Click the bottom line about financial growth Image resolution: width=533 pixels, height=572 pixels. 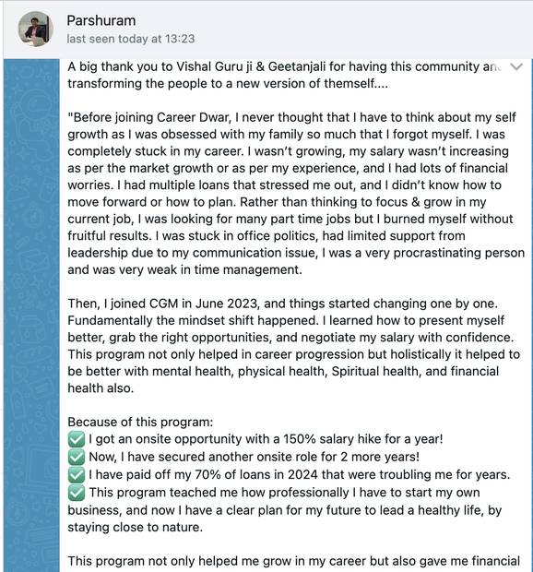tap(293, 561)
